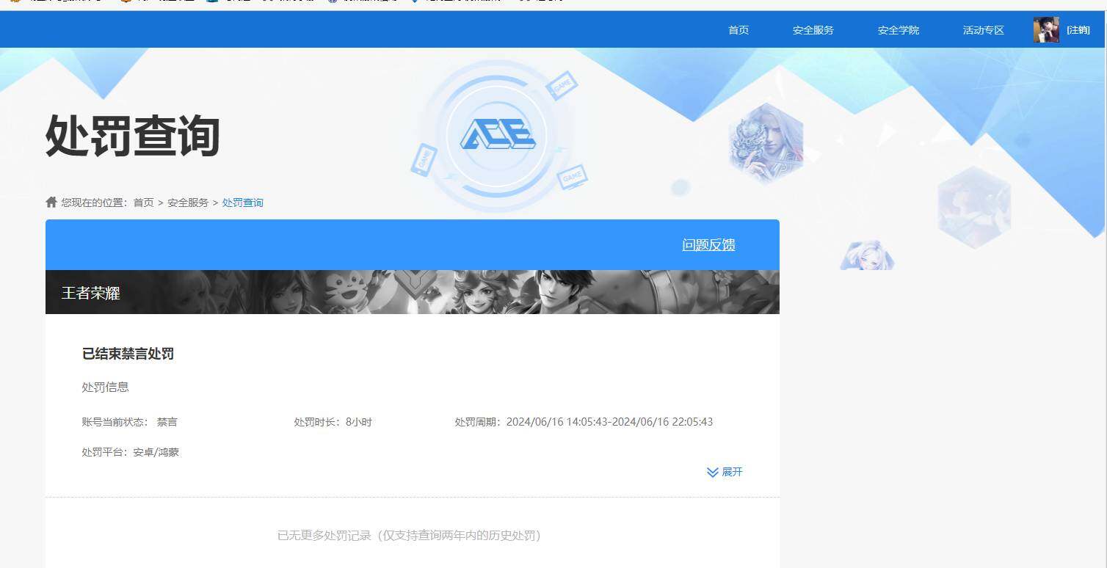Click the 问题反馈 feedback link
This screenshot has width=1107, height=568.
tap(708, 245)
